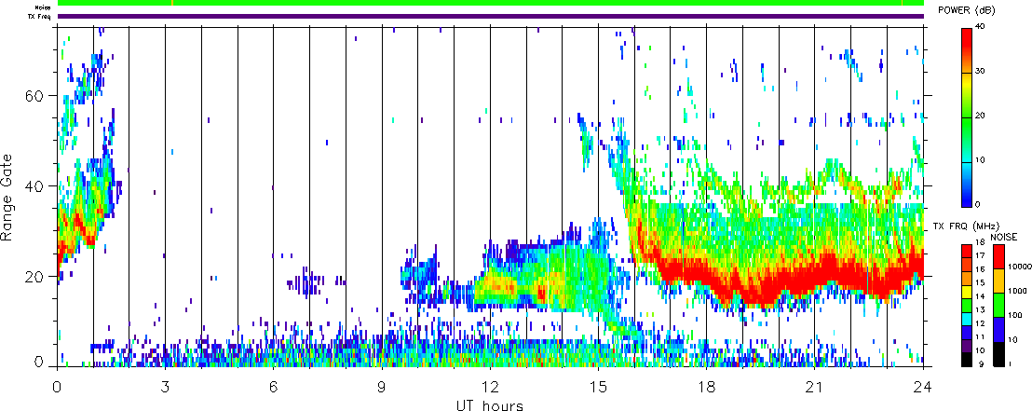This screenshot has height=411, width=1032.
Task: Click the "1" label on the NOISE legend
Action: (x=1010, y=363)
